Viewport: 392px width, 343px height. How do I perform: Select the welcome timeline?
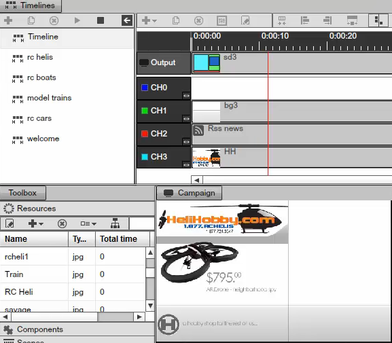(67, 139)
